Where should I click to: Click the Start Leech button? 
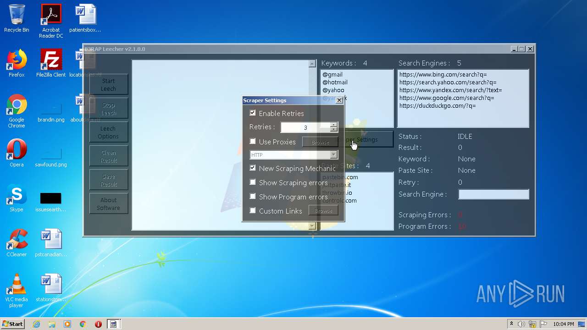109,85
